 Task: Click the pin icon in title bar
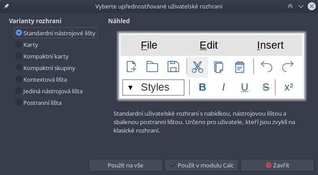[x=6, y=6]
